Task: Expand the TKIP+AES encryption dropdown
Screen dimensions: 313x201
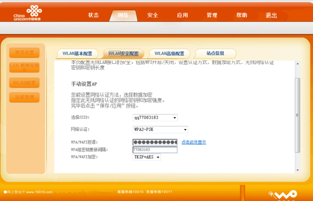Action: 147,157
